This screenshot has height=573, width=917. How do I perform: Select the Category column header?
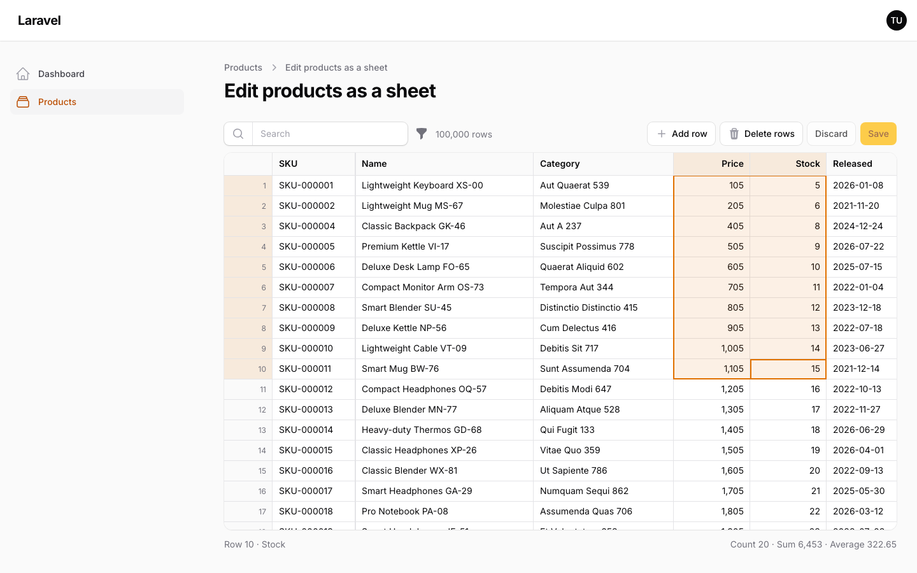pos(604,164)
